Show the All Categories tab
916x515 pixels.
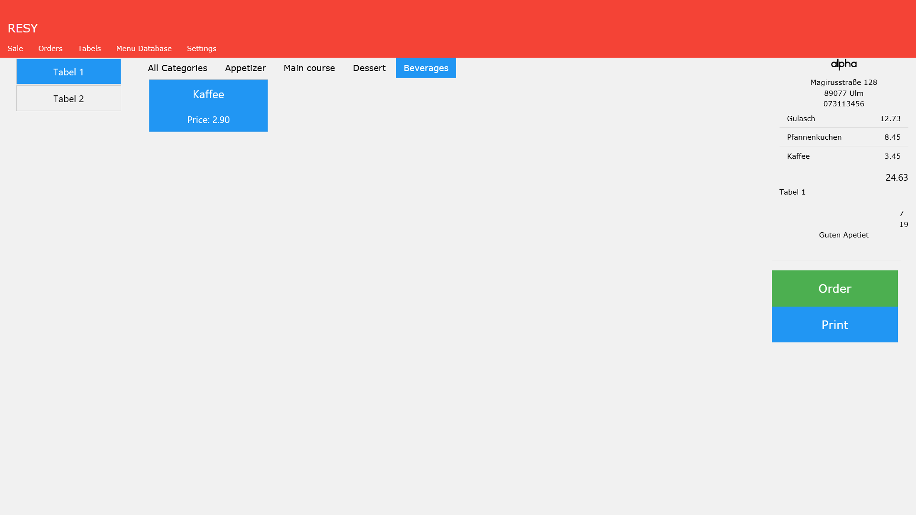click(177, 68)
